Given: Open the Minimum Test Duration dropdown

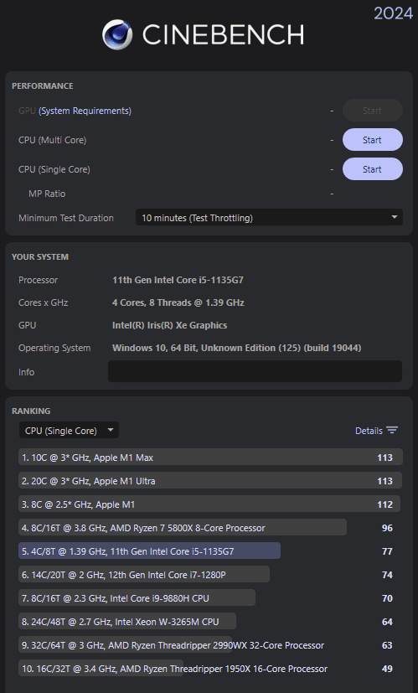Looking at the screenshot, I should click(x=269, y=217).
